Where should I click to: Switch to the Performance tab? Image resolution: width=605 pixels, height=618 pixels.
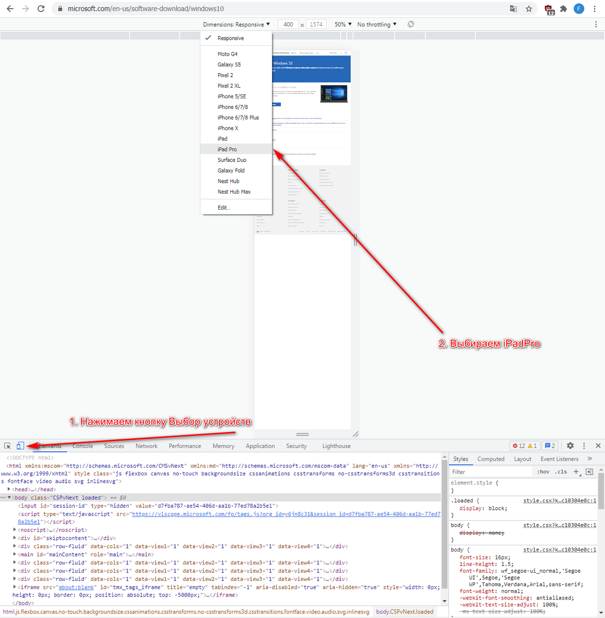tap(185, 446)
